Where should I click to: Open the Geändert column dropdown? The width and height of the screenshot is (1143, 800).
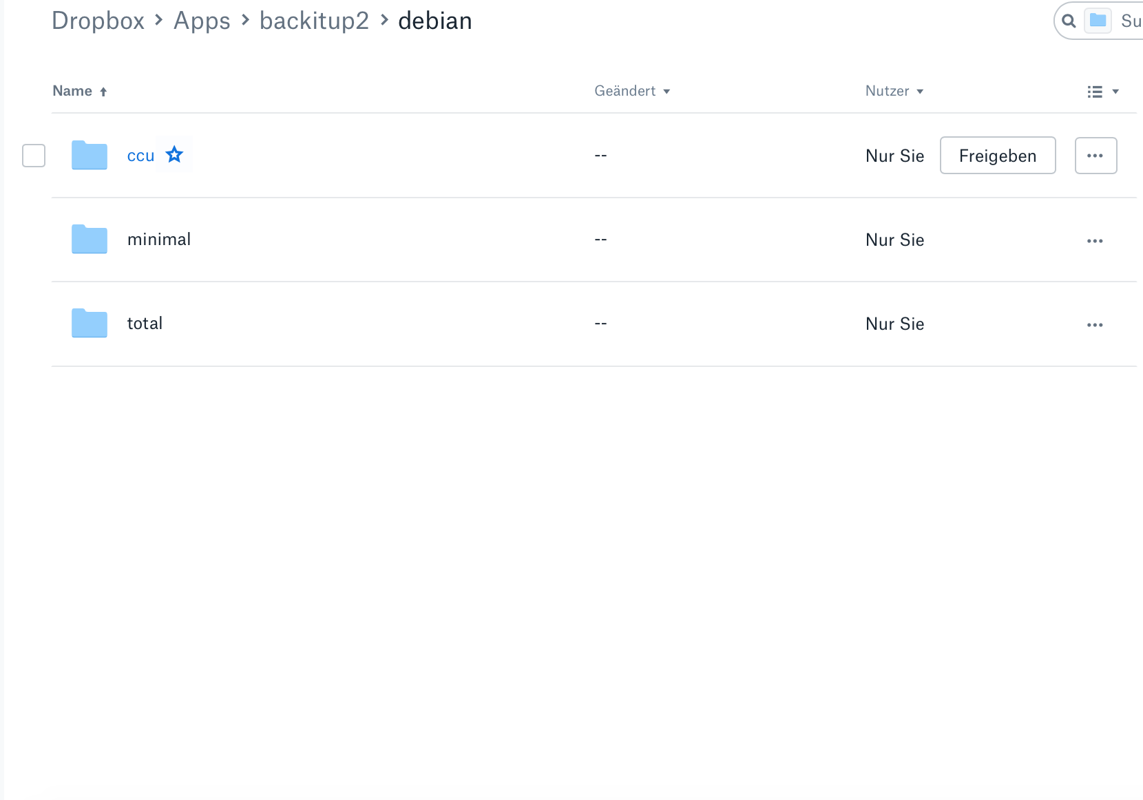tap(632, 91)
